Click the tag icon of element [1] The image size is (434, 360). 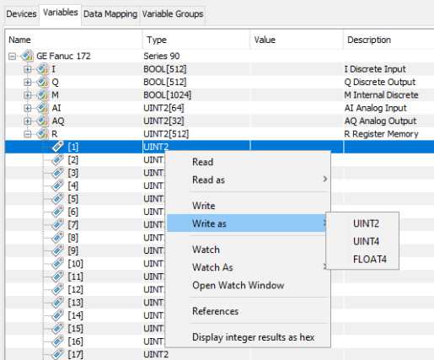click(x=58, y=147)
